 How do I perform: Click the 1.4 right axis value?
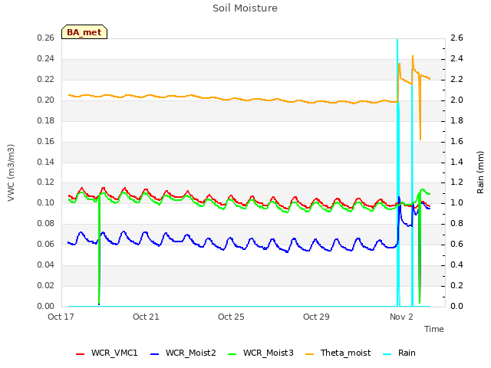click(456, 162)
